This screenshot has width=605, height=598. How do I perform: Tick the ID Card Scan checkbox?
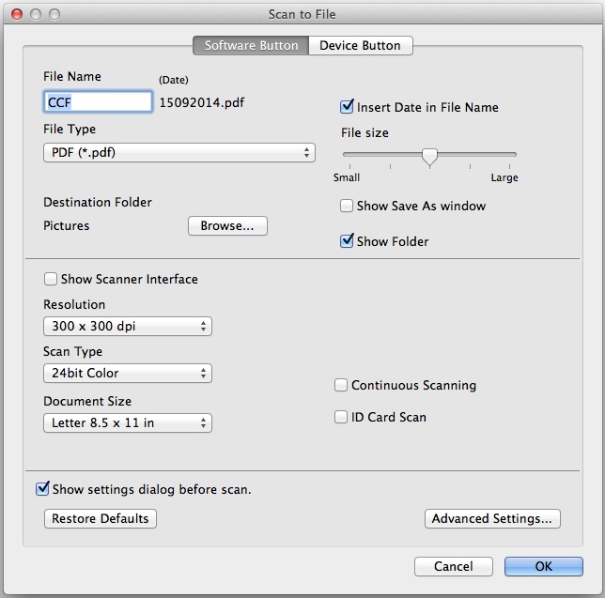click(341, 417)
